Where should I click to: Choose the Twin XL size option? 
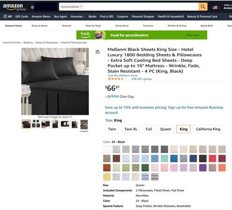pos(131,129)
